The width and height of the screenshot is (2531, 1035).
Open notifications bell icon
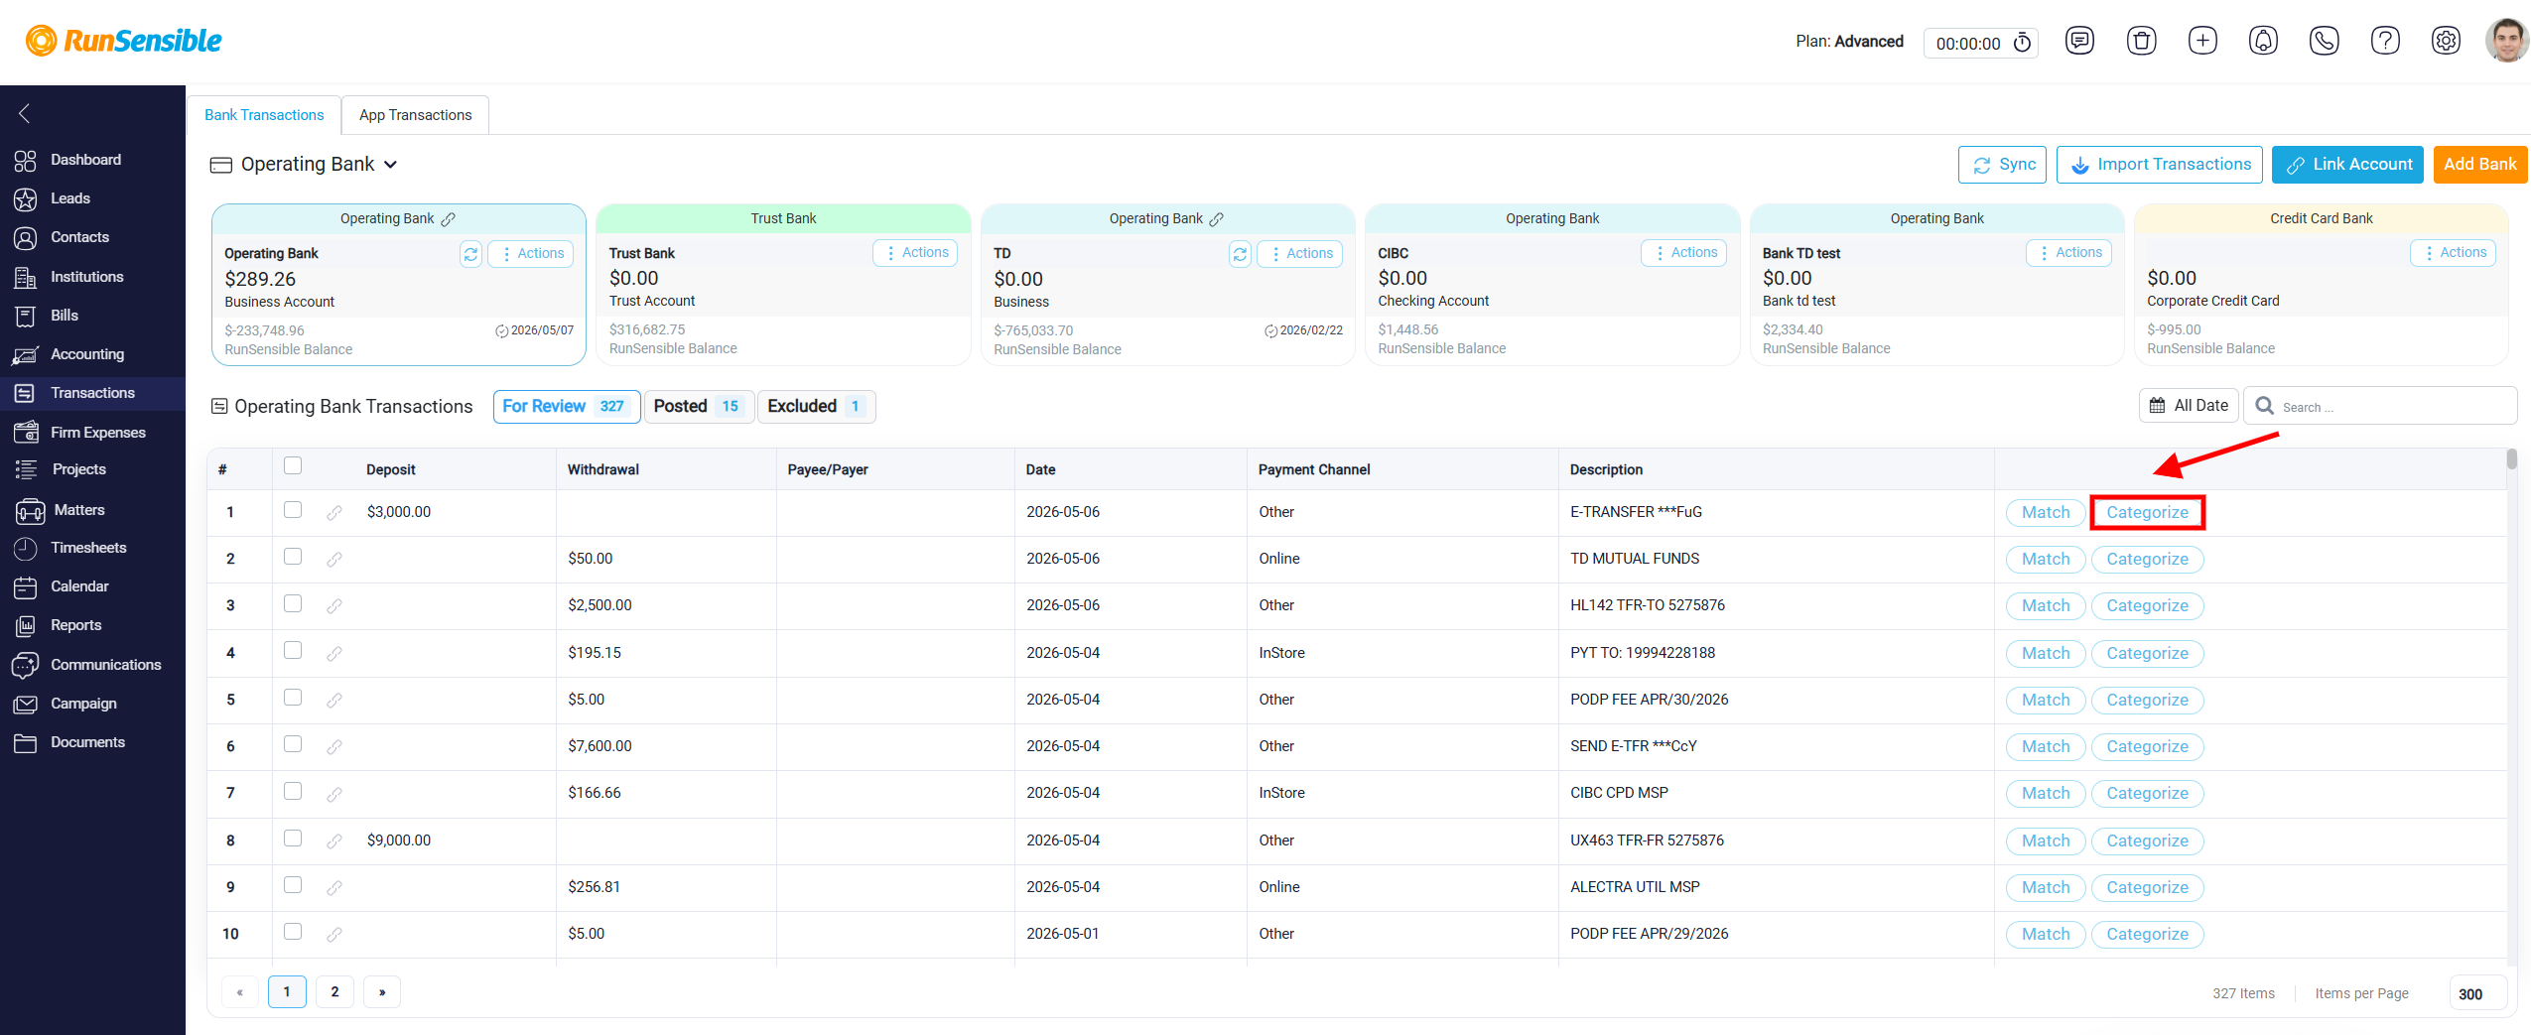2263,41
